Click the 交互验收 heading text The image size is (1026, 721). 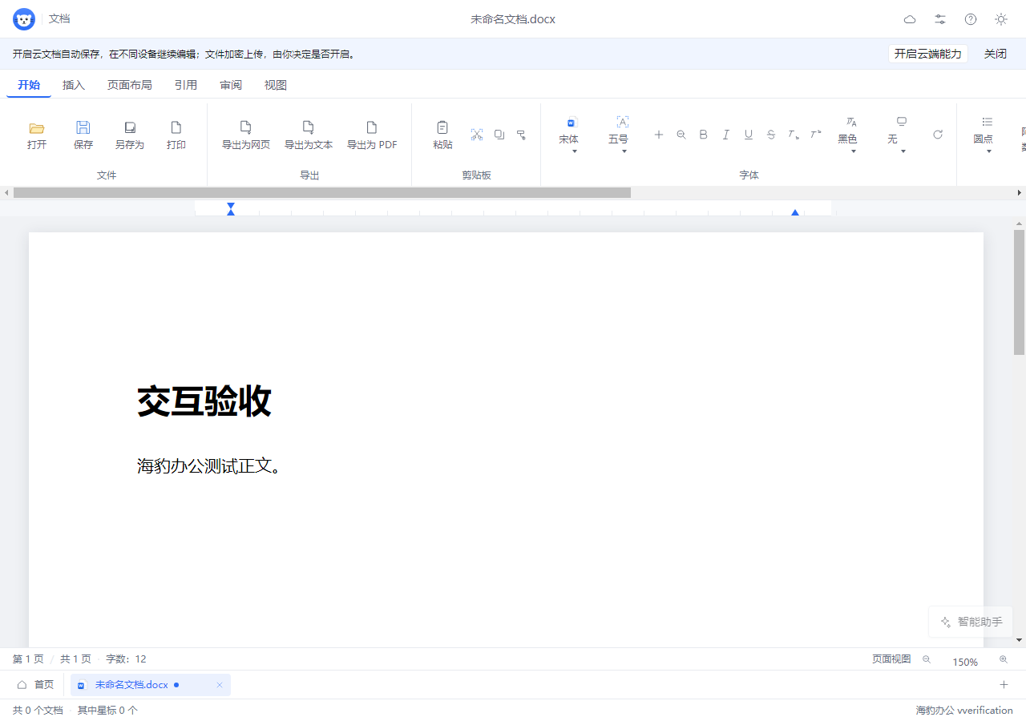pyautogui.click(x=204, y=401)
